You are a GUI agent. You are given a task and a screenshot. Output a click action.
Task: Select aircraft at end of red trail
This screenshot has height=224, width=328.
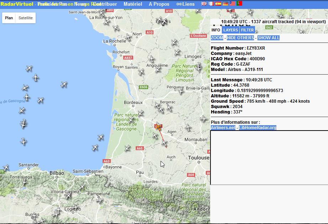[x=165, y=143]
